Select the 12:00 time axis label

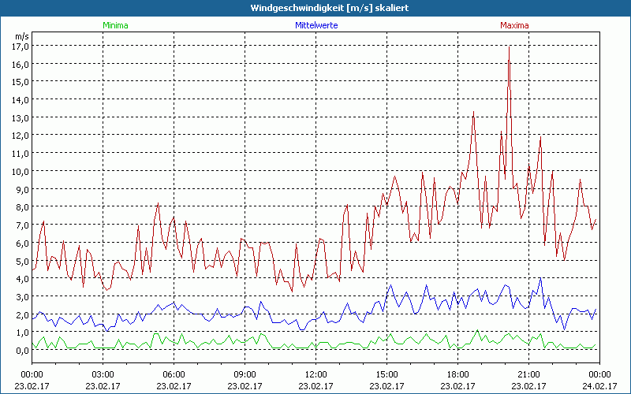tap(315, 374)
